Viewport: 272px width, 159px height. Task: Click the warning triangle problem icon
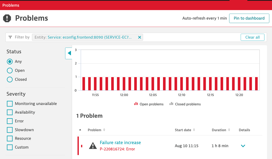[93, 146]
